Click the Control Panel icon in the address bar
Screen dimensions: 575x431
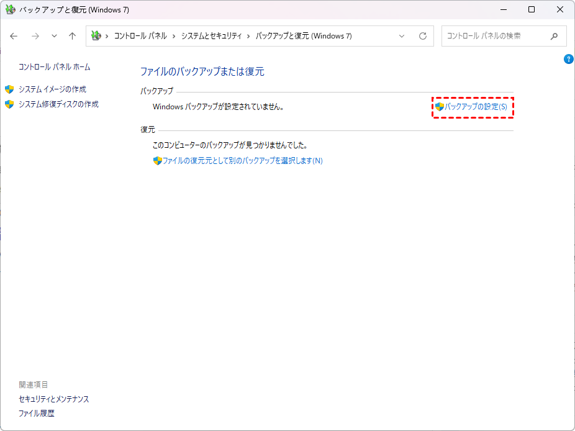pos(96,36)
